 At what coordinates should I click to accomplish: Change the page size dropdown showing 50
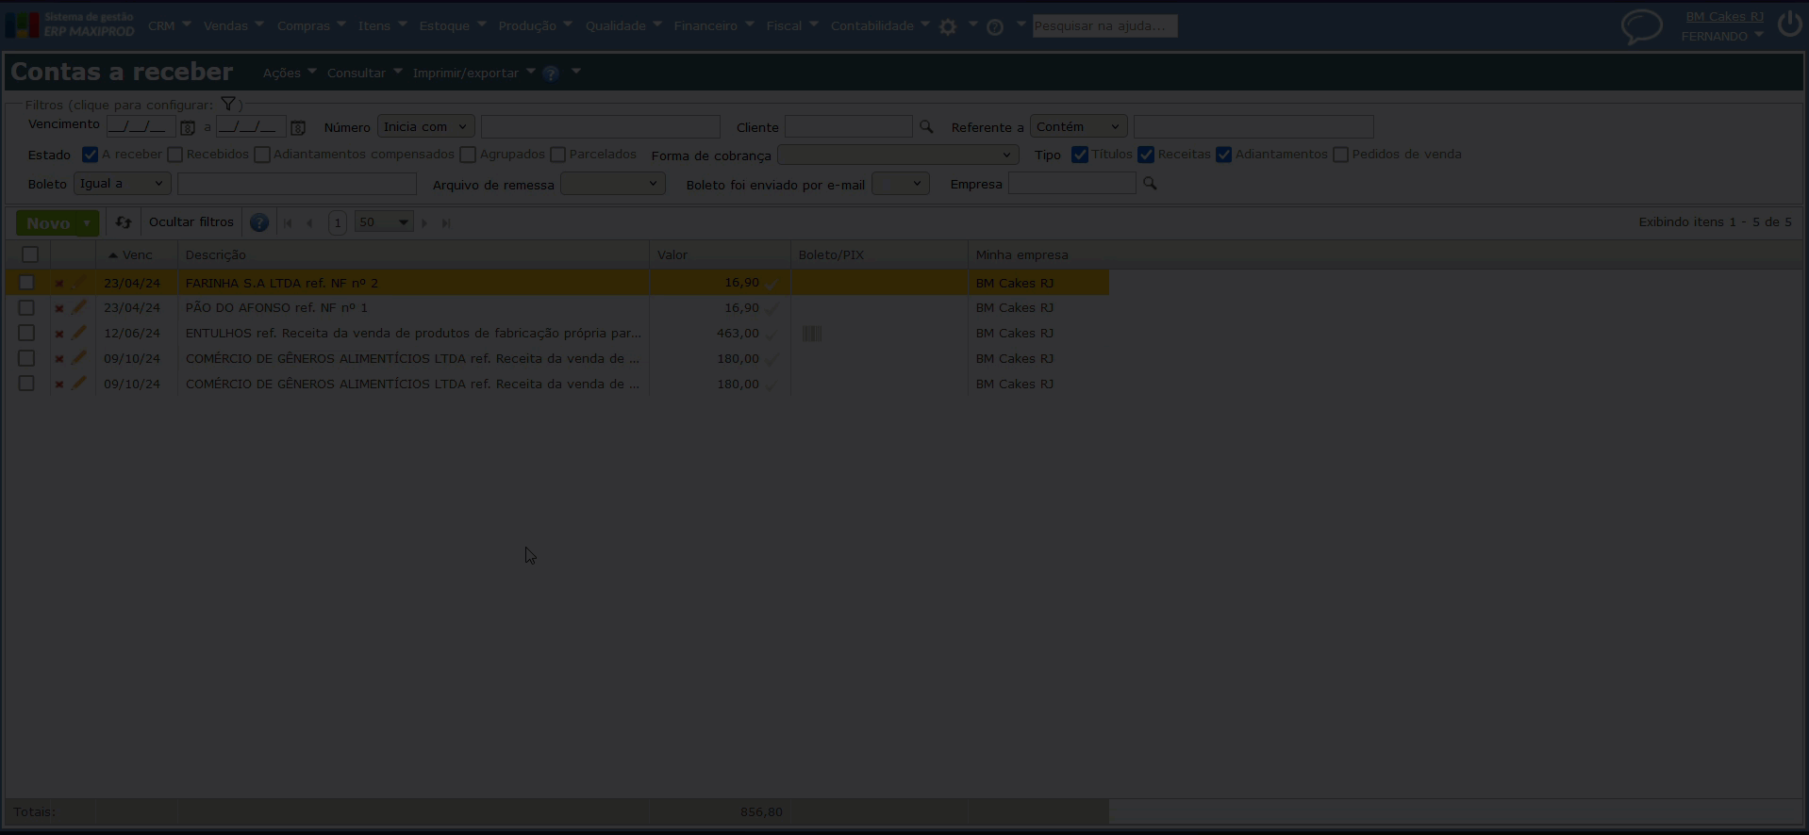384,222
